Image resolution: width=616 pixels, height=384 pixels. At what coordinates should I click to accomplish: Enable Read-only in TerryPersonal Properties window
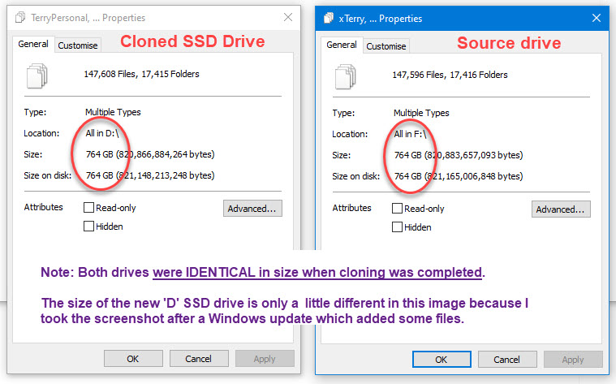pyautogui.click(x=88, y=208)
